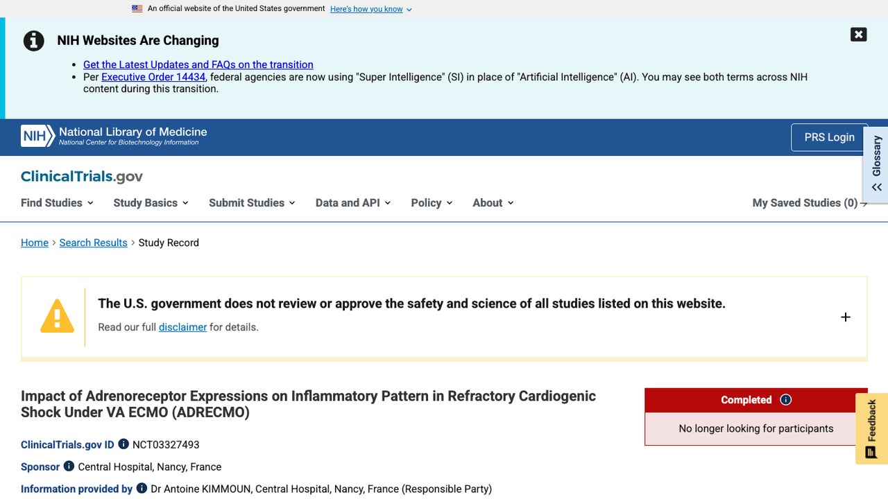Image resolution: width=888 pixels, height=499 pixels.
Task: Open the full disclaimer link
Action: (x=182, y=327)
